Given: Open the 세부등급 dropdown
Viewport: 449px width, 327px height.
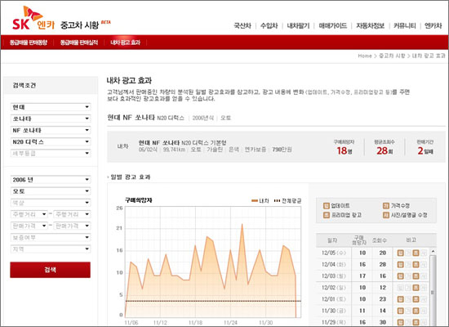Looking at the screenshot, I should point(51,153).
